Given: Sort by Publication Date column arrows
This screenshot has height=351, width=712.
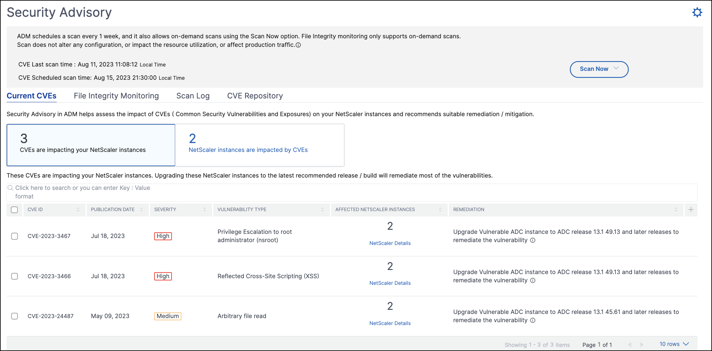Looking at the screenshot, I should tap(141, 210).
